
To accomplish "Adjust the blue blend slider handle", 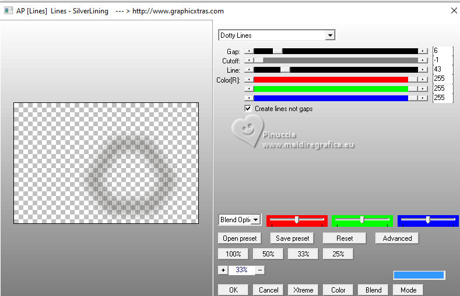I will pos(428,220).
